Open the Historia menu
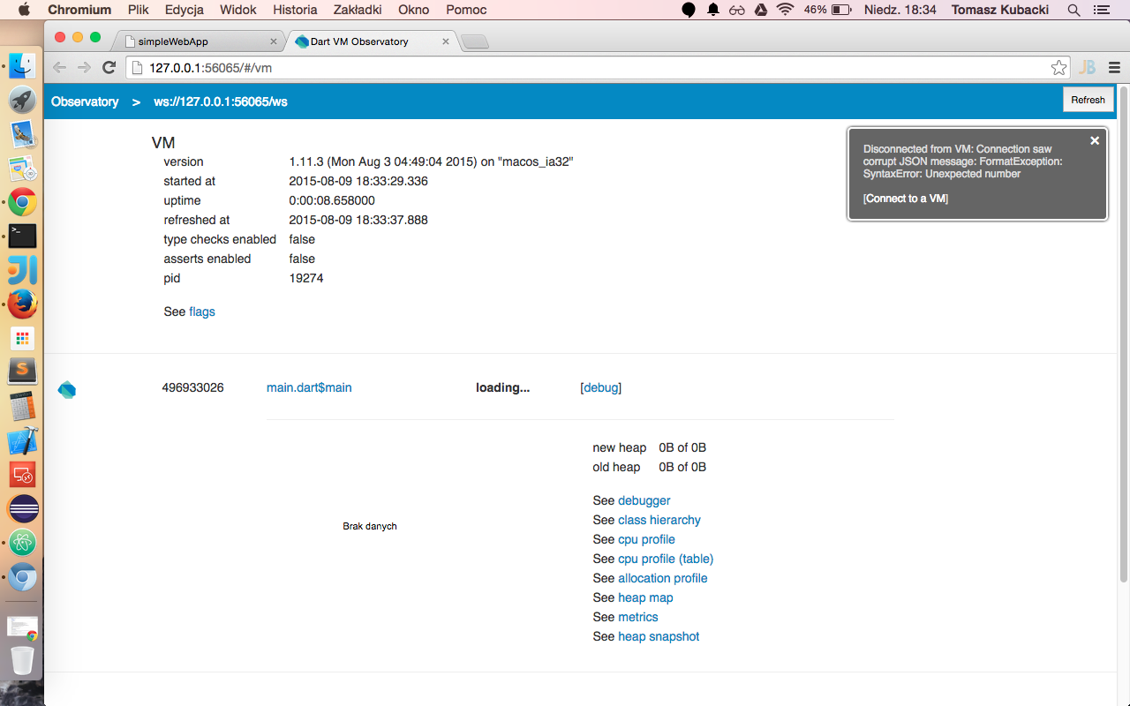This screenshot has width=1130, height=706. 295,10
